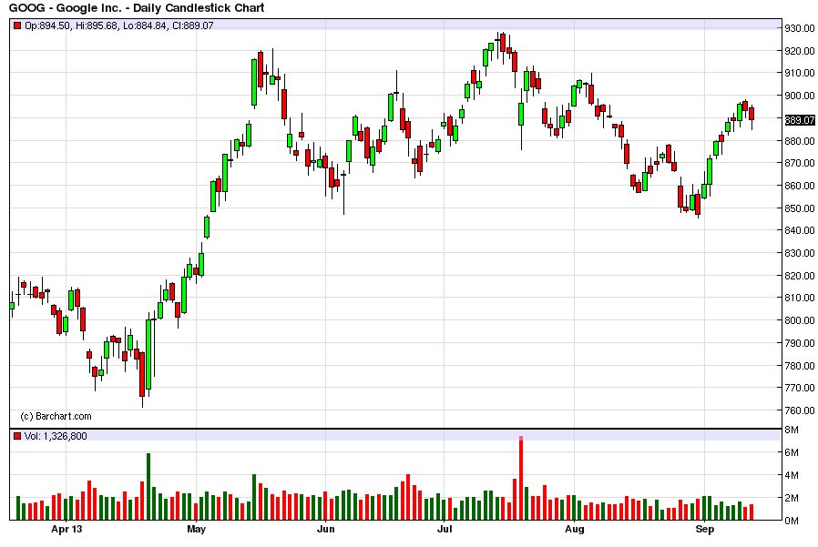Click the 'Apr 13' date axis label
The image size is (818, 547).
coord(66,530)
